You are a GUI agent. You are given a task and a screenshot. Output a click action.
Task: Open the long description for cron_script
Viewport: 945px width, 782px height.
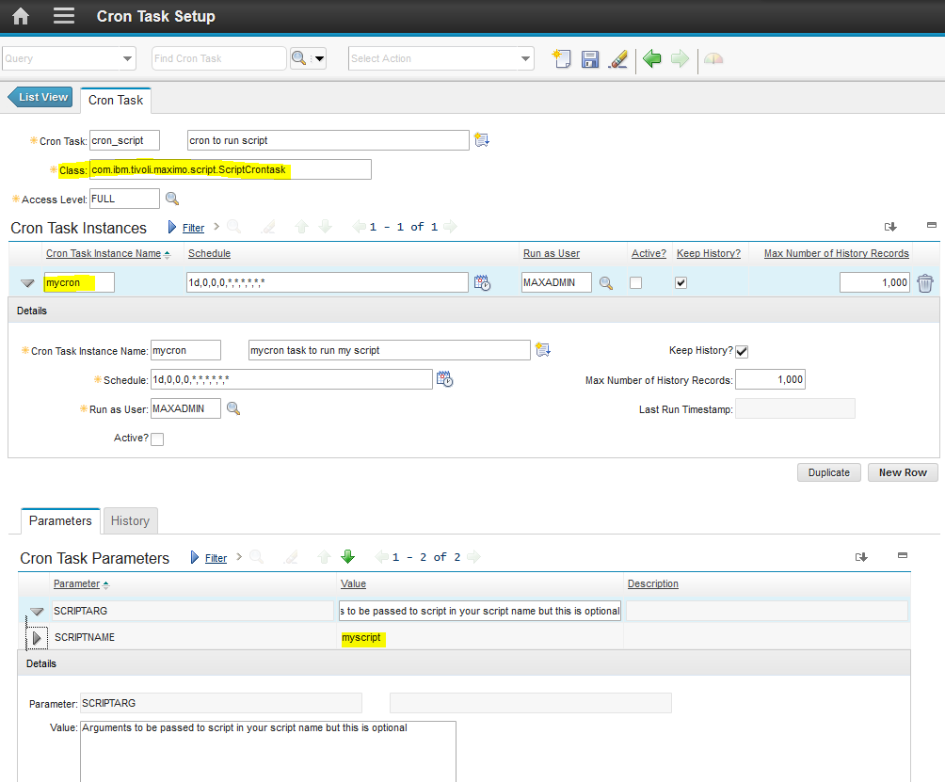pos(482,139)
